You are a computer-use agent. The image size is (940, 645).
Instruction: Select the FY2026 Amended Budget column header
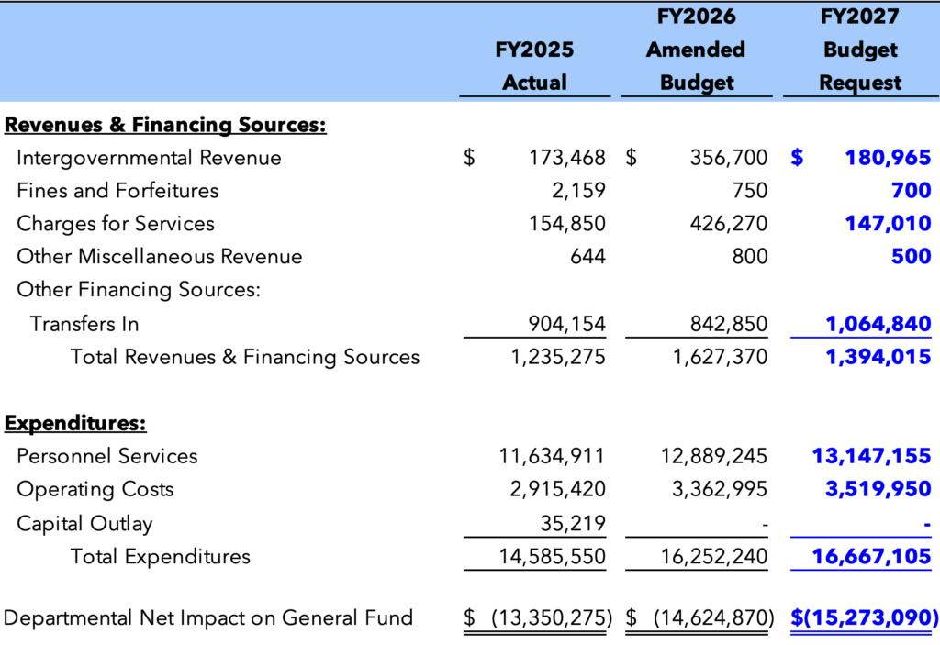tap(696, 50)
